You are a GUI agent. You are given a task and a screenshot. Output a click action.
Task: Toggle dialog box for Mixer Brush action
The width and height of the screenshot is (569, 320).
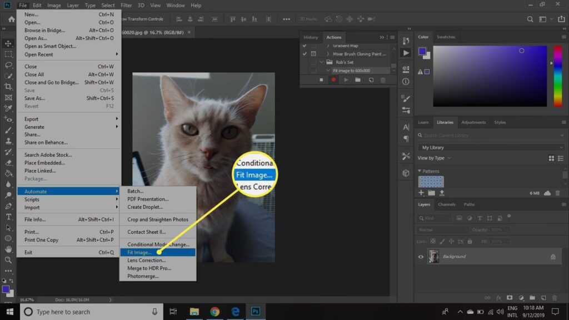click(x=313, y=54)
